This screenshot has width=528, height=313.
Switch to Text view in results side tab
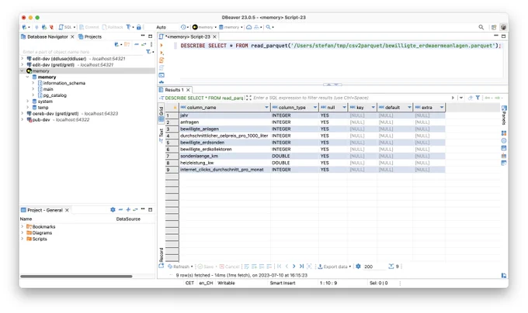pyautogui.click(x=162, y=135)
